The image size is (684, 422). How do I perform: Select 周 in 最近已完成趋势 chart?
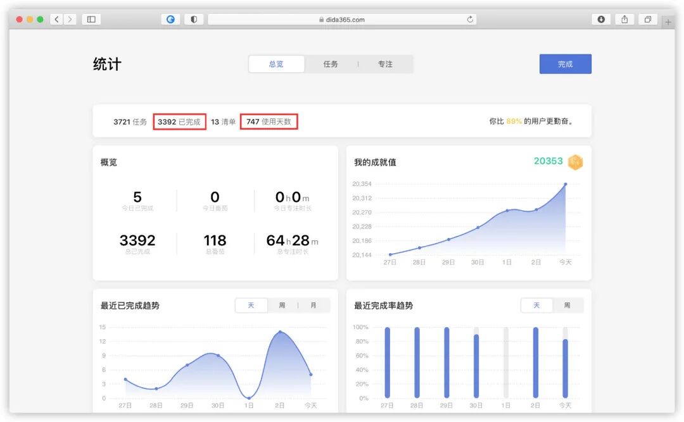click(x=282, y=305)
